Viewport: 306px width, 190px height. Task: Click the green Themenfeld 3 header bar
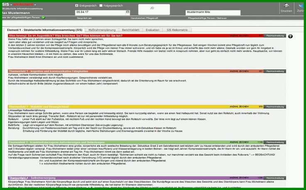click(136, 142)
